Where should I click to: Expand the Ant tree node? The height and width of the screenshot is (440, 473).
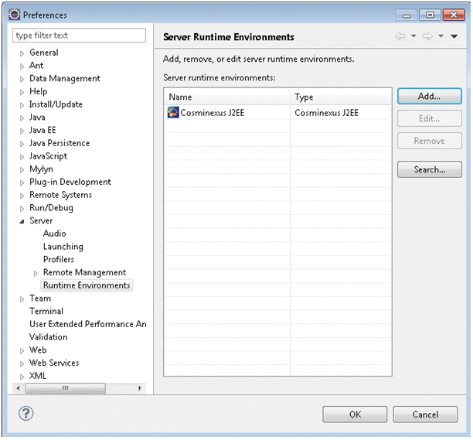coord(22,67)
